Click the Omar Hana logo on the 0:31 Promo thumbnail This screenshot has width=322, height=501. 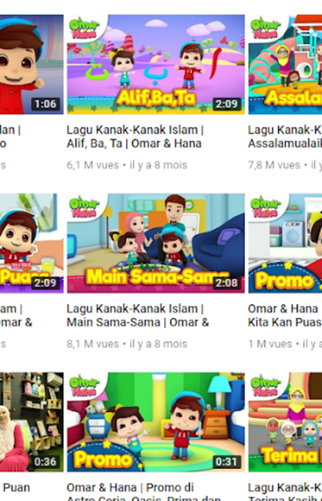click(x=85, y=387)
